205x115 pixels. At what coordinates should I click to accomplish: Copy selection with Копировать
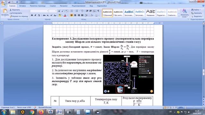16,13
